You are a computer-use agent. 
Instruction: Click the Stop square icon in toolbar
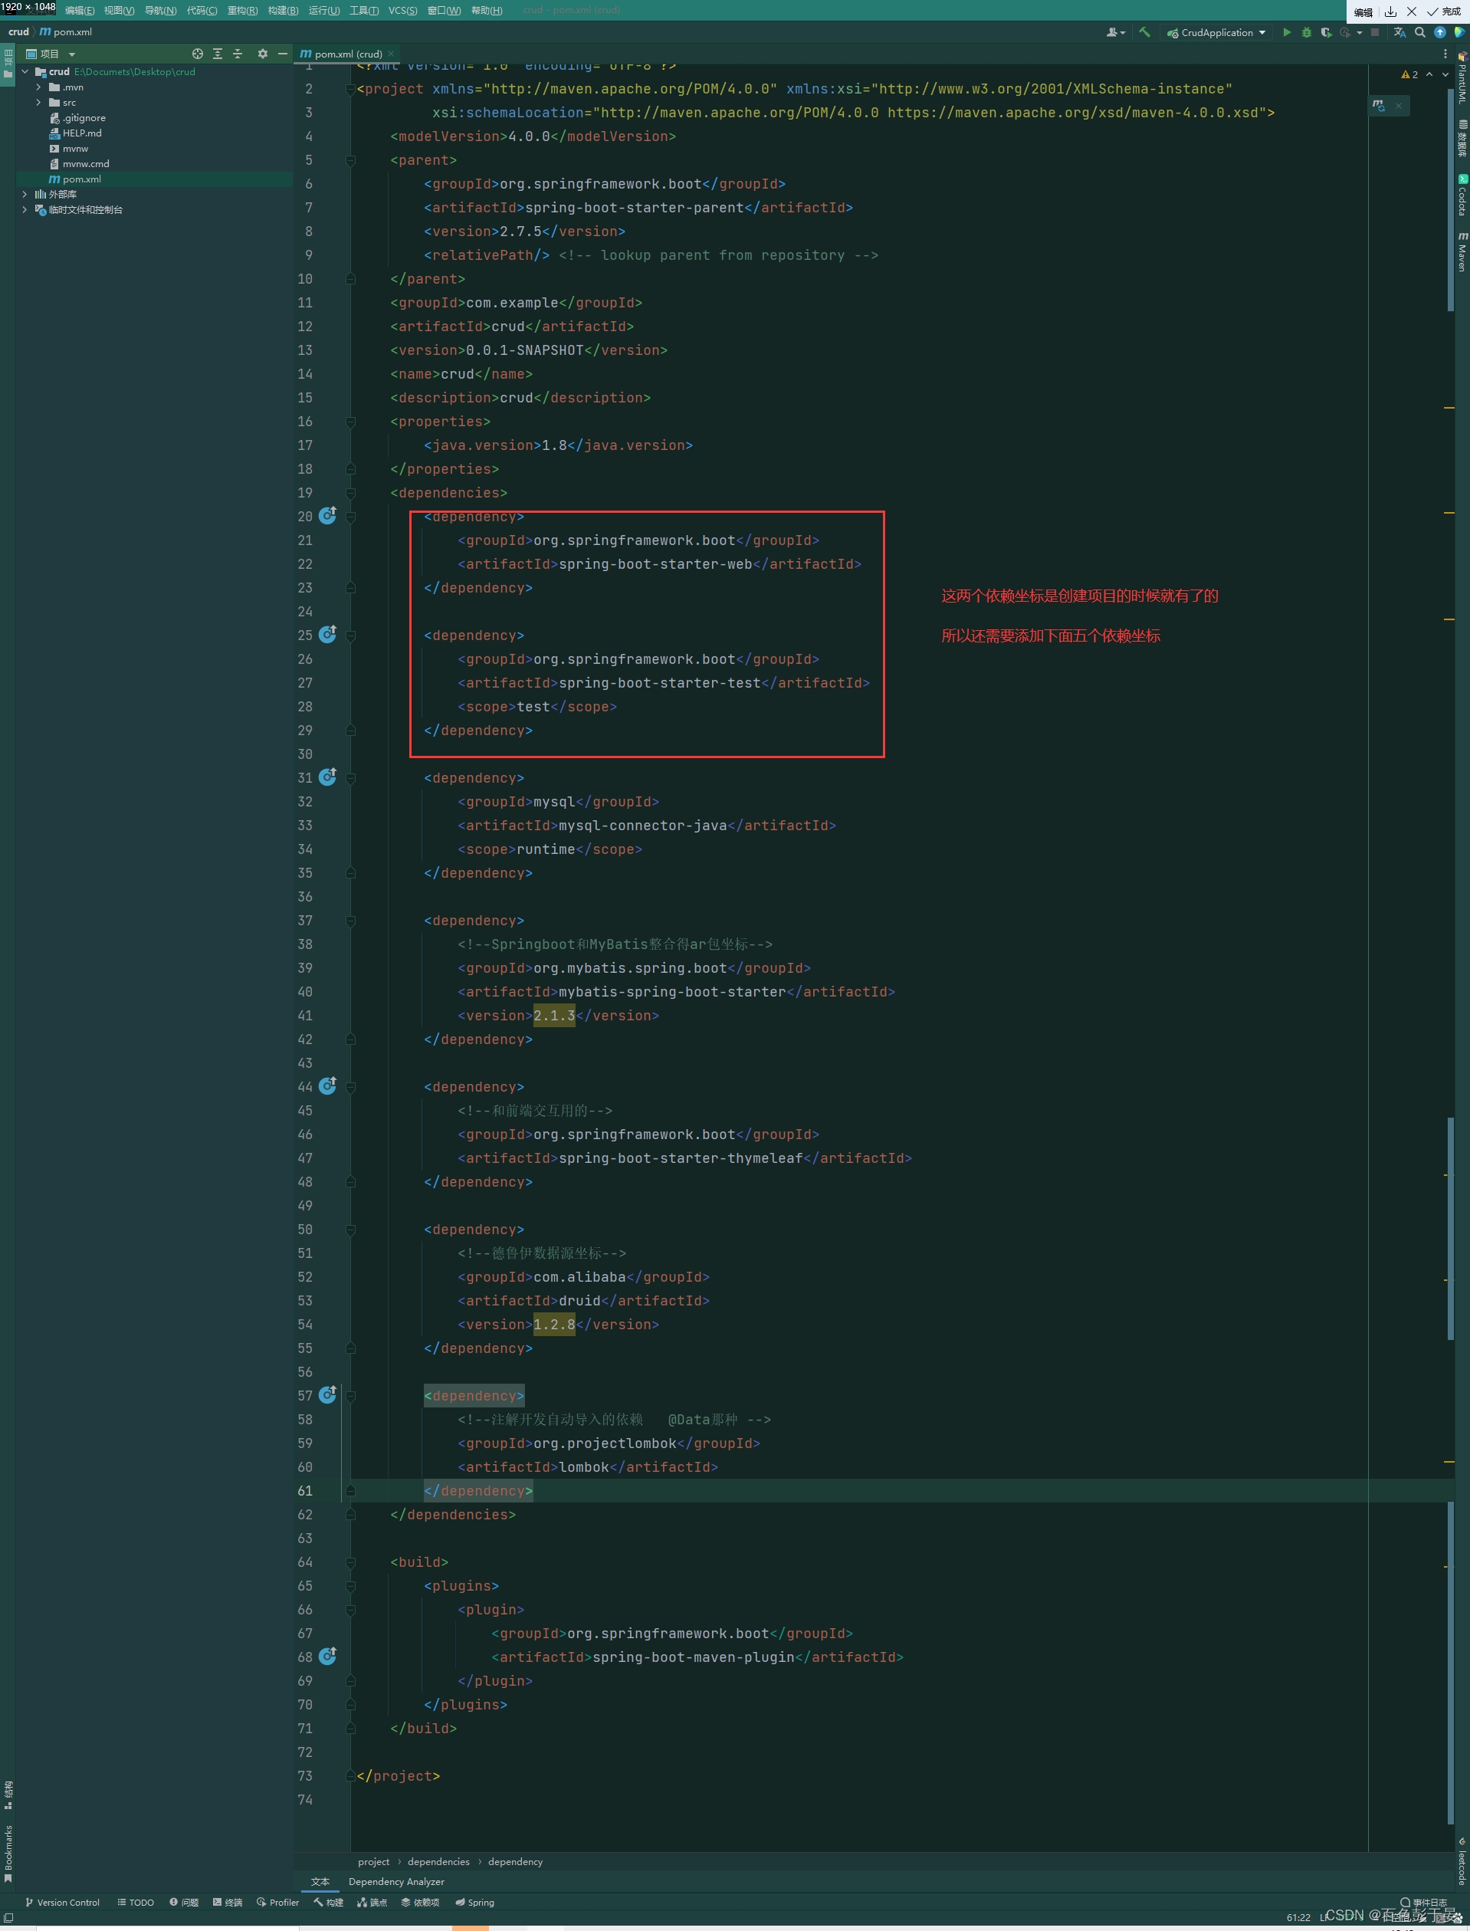pyautogui.click(x=1375, y=32)
